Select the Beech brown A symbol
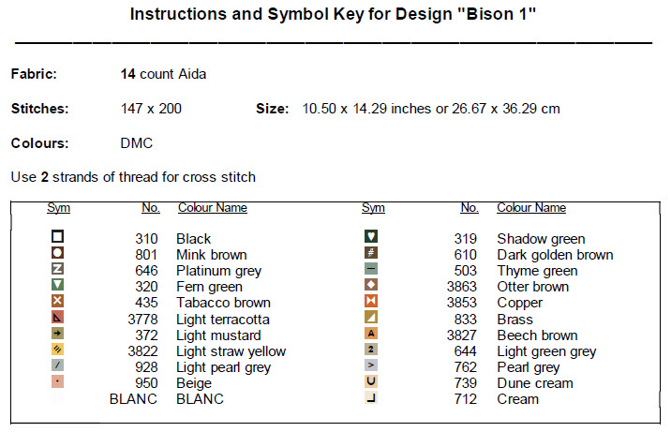 tap(371, 335)
